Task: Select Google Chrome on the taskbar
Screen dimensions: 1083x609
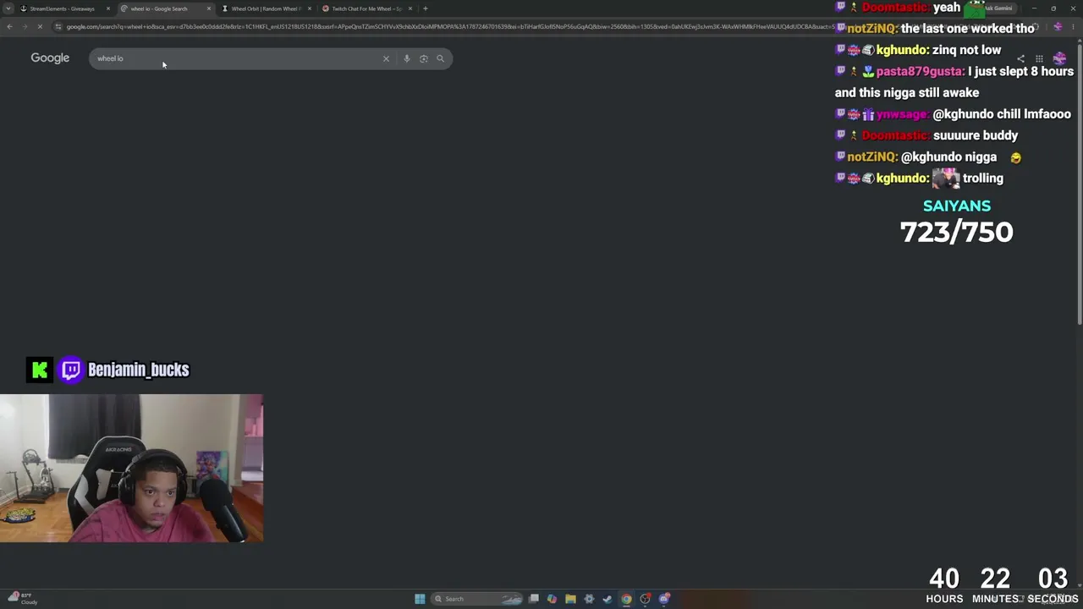Action: pyautogui.click(x=626, y=599)
